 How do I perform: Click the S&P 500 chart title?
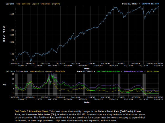[10, 4]
